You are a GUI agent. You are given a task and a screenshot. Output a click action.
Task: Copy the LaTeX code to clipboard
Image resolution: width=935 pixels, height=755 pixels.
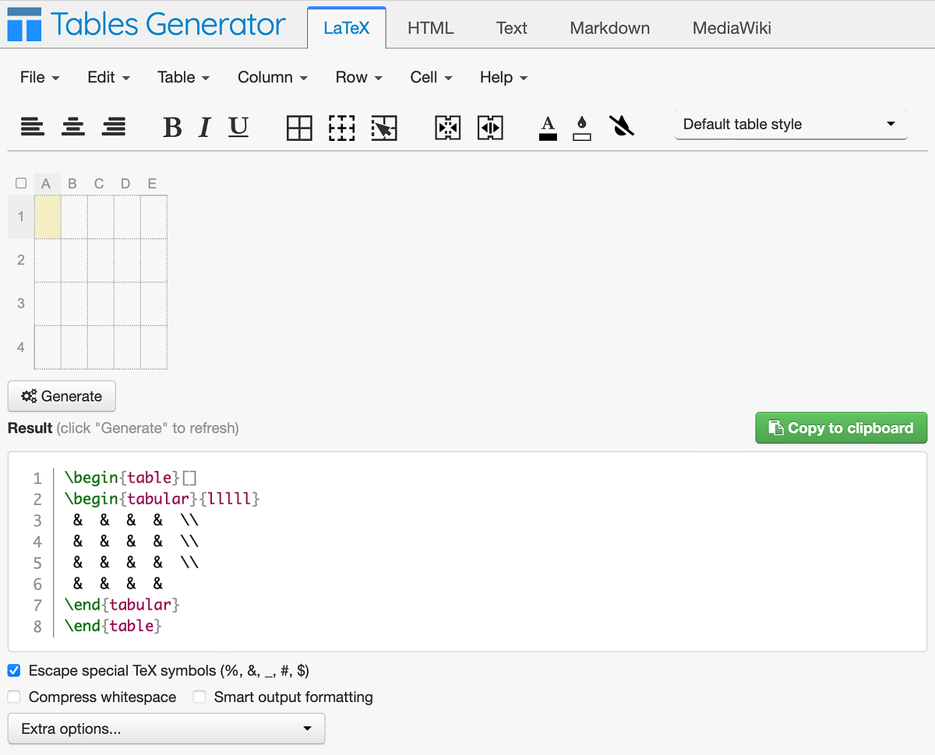tap(841, 427)
